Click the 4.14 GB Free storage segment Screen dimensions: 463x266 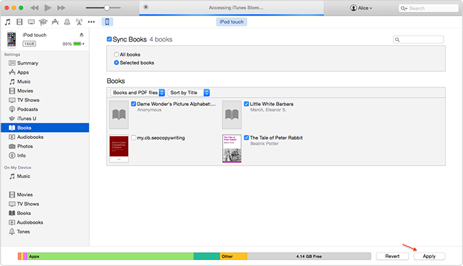tap(309, 256)
